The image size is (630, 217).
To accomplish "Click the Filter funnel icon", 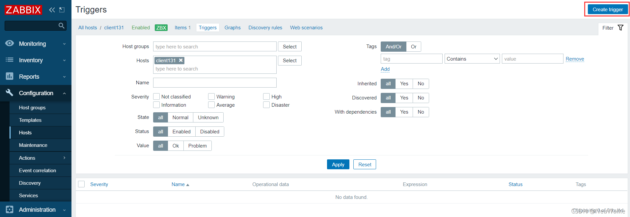I will (x=620, y=28).
